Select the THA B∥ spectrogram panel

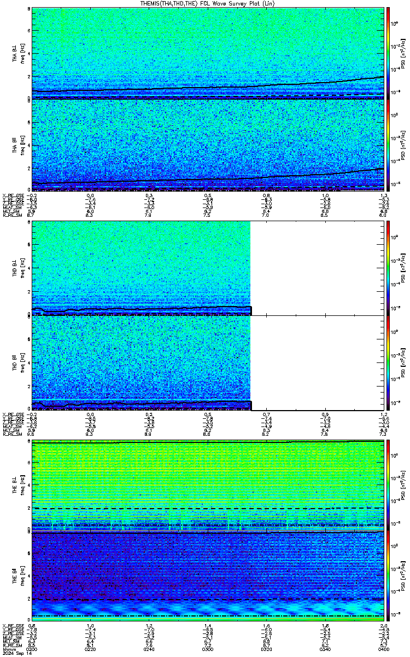[x=208, y=146]
